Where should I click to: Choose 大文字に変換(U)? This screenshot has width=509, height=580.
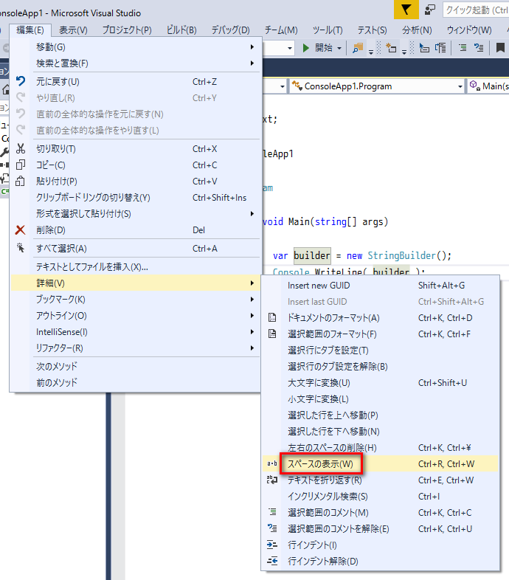(380, 383)
